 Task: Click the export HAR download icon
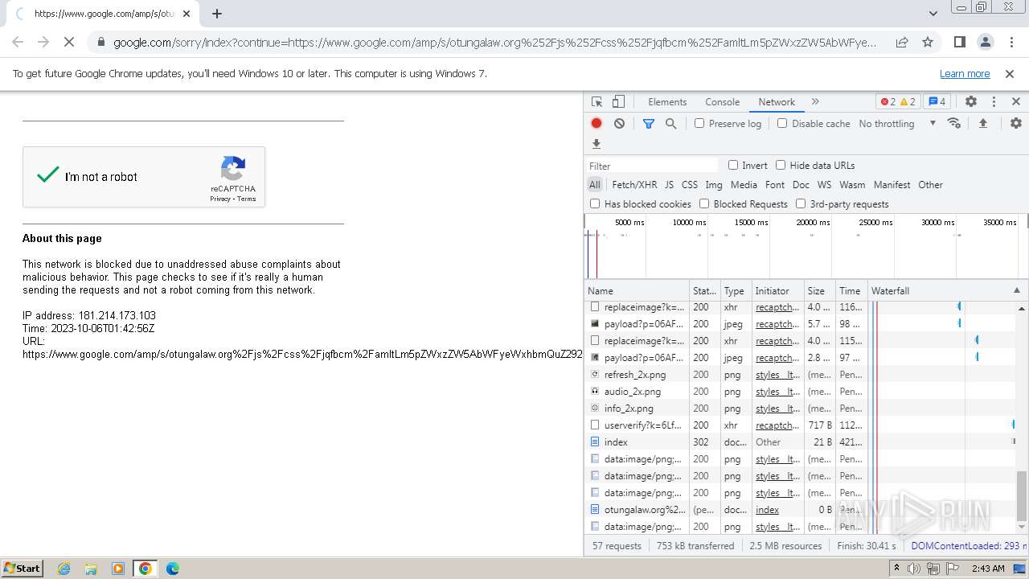tap(596, 144)
